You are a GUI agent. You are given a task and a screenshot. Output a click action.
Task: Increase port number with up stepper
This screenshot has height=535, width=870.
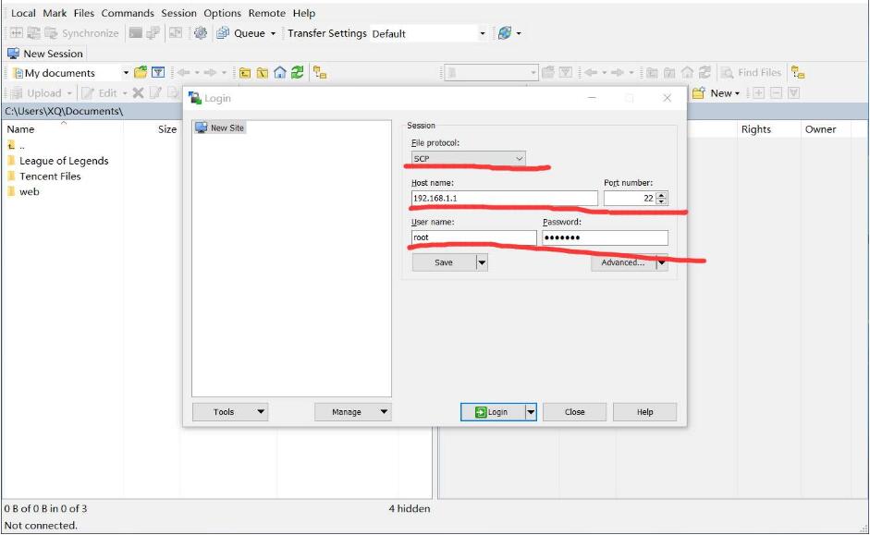[x=661, y=195]
